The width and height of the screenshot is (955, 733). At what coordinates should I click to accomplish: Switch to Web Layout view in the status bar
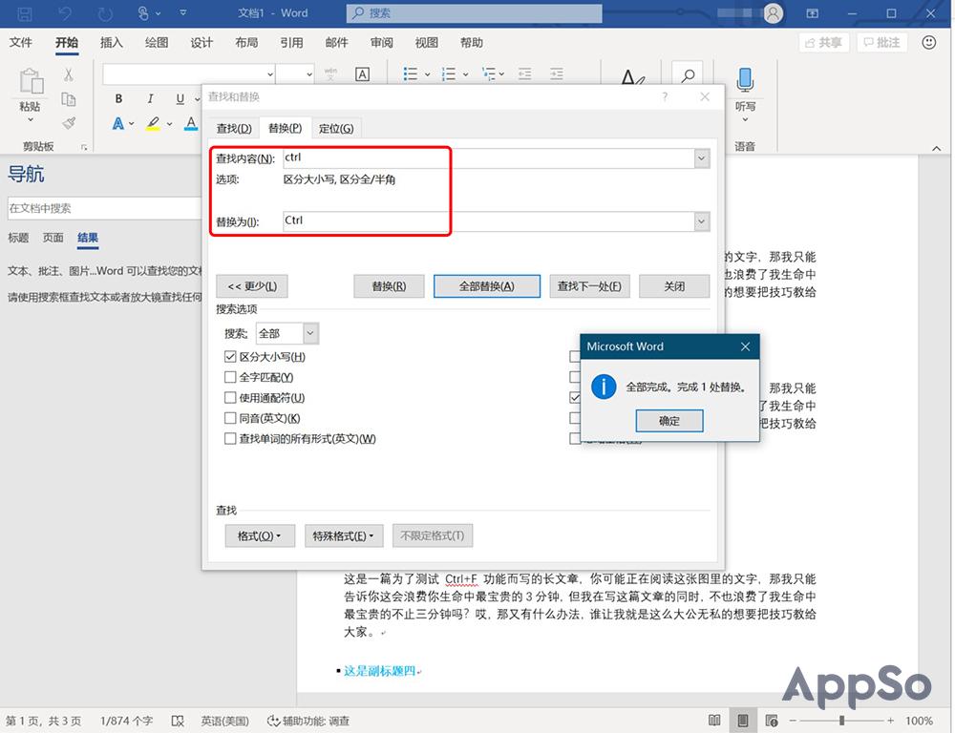coord(771,721)
